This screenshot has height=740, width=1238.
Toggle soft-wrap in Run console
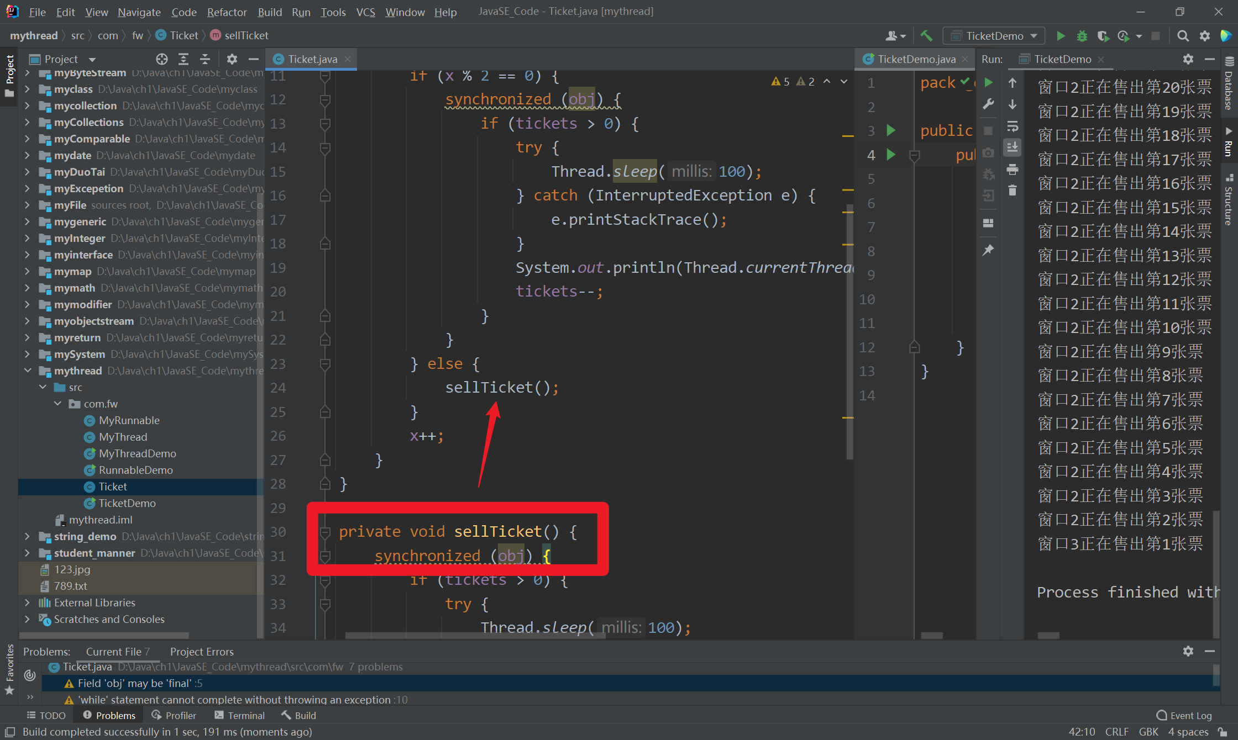tap(1013, 126)
